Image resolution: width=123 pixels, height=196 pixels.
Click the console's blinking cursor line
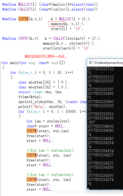(88, 189)
